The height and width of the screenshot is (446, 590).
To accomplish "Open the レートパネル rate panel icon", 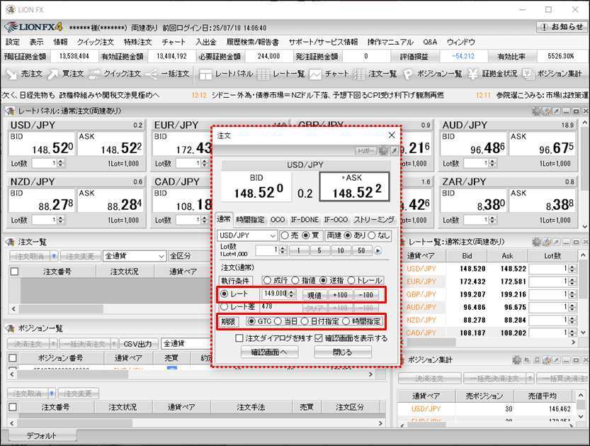I will (226, 74).
